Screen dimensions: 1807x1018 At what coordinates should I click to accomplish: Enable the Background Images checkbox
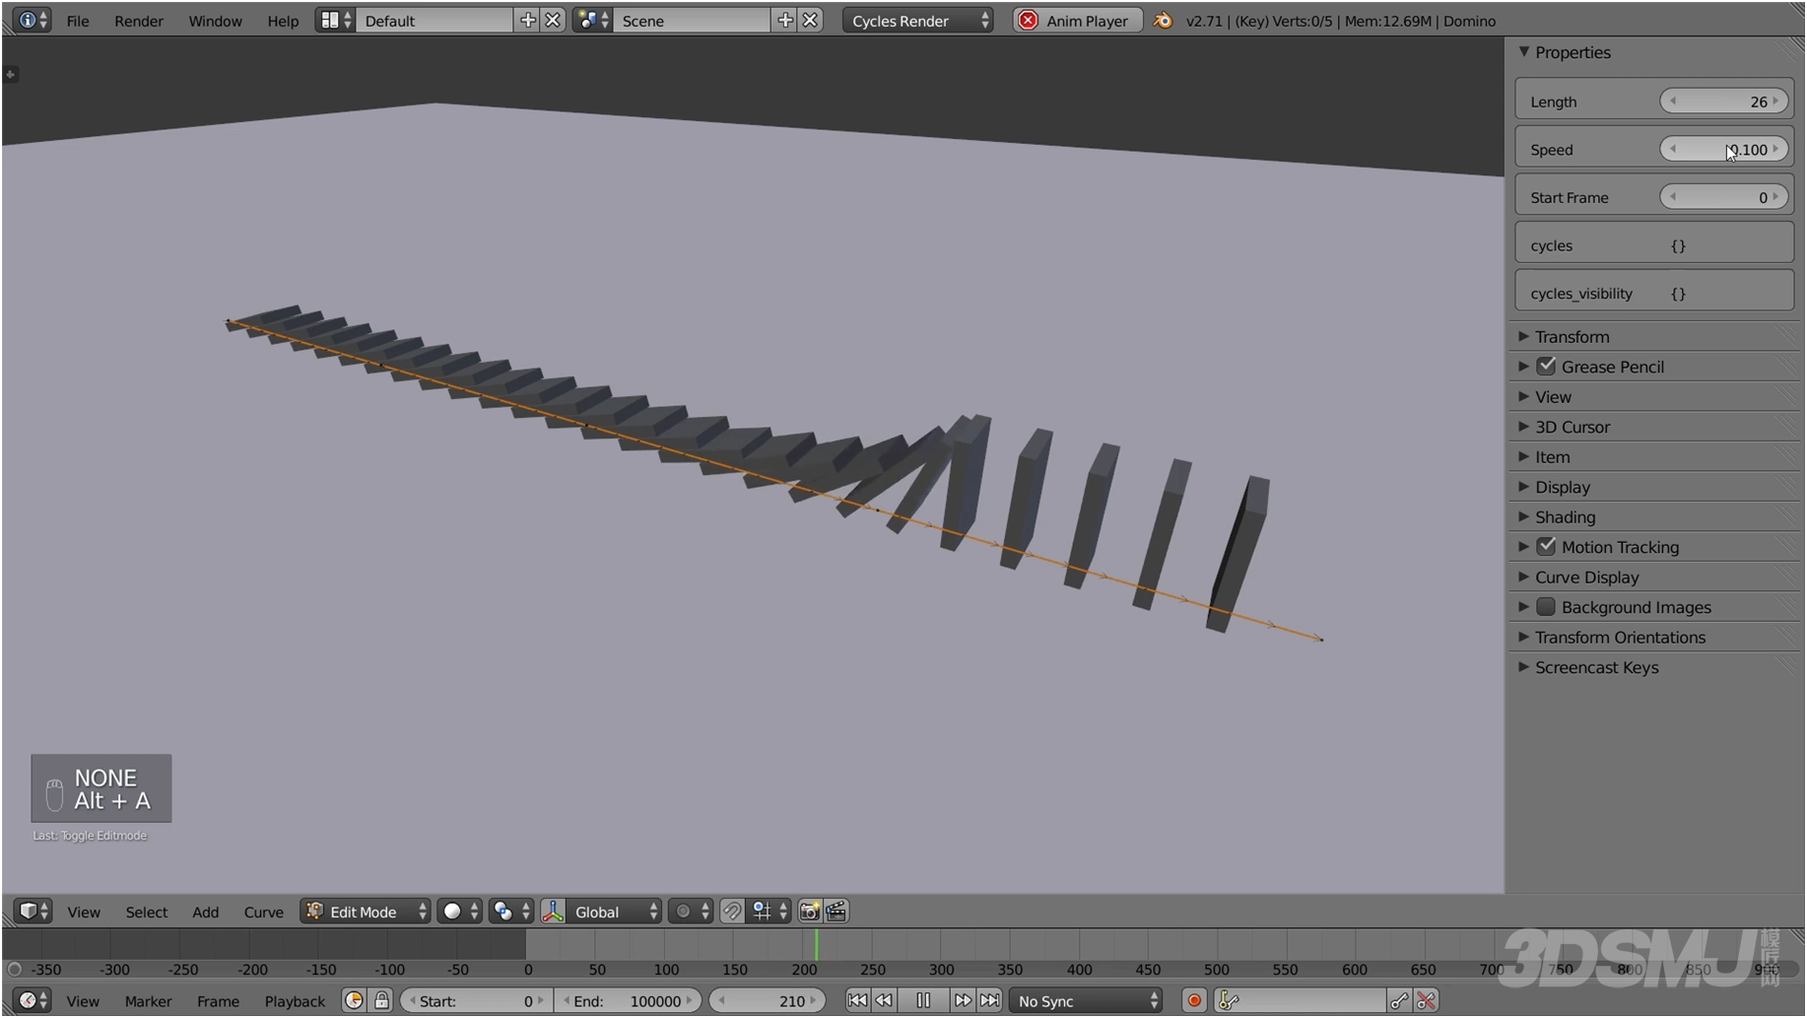tap(1547, 606)
